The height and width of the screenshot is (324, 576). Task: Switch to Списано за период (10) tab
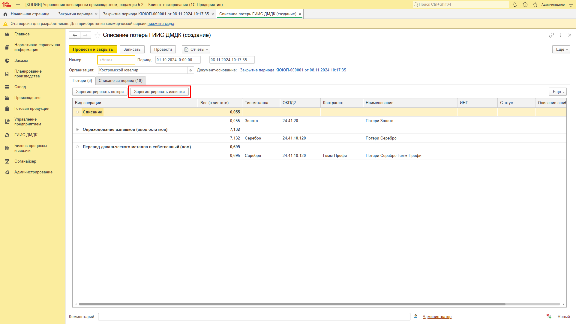click(x=121, y=81)
